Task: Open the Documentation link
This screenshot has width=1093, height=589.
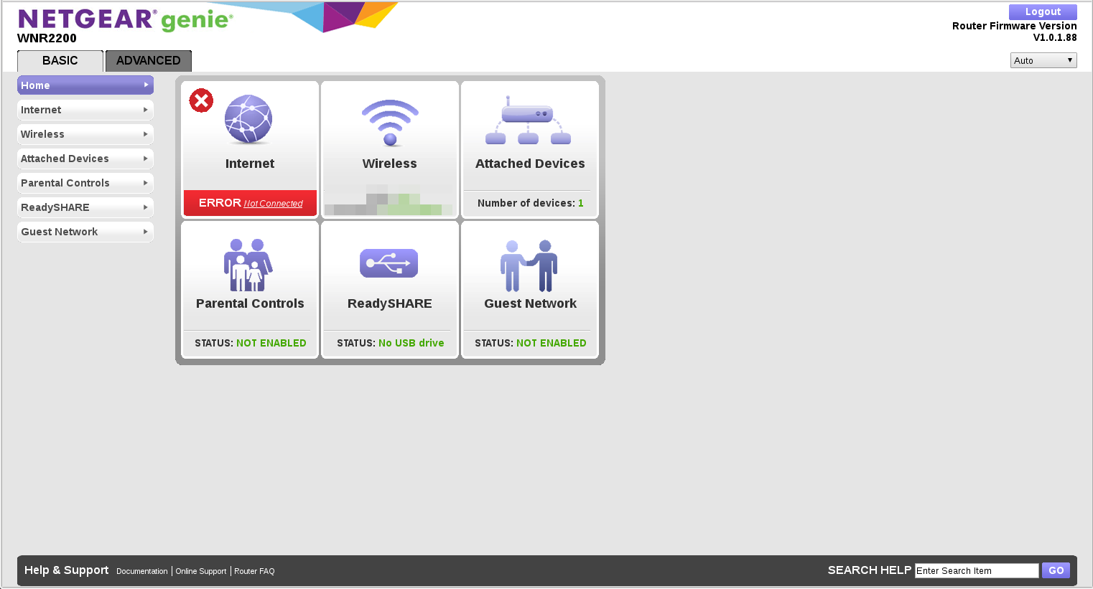Action: click(x=141, y=571)
